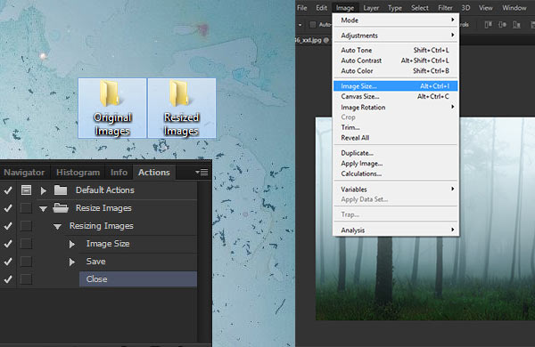Collapse the Resizing Images action

coord(57,226)
